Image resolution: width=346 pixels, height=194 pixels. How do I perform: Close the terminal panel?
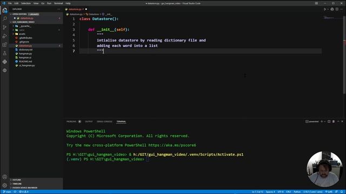(x=342, y=121)
